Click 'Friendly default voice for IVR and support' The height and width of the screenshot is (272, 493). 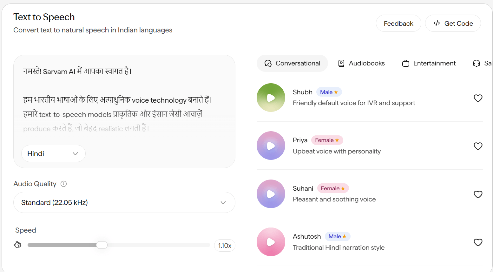(x=354, y=103)
